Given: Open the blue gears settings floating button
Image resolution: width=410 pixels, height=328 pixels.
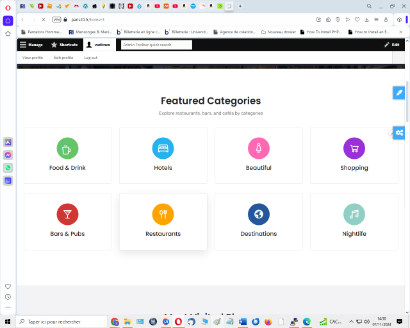Looking at the screenshot, I should [398, 133].
